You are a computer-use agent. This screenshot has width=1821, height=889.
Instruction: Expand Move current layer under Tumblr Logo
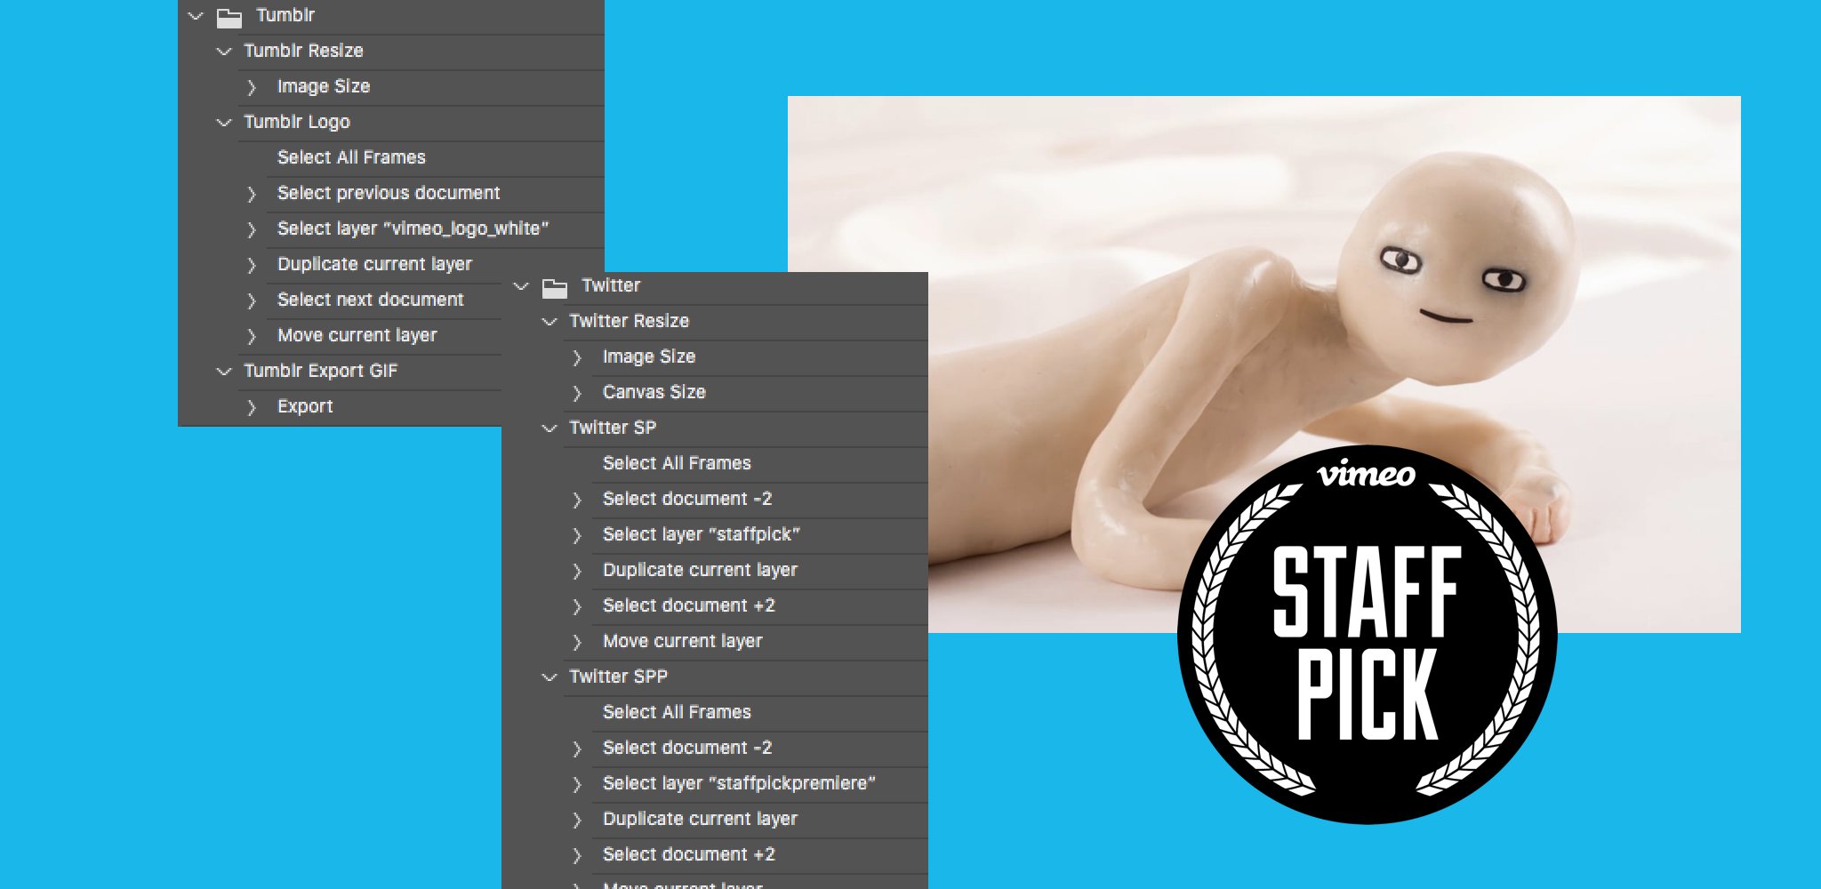pos(252,336)
